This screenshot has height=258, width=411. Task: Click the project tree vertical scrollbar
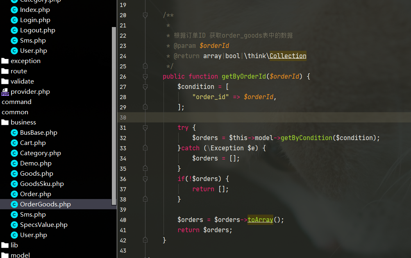click(x=114, y=116)
